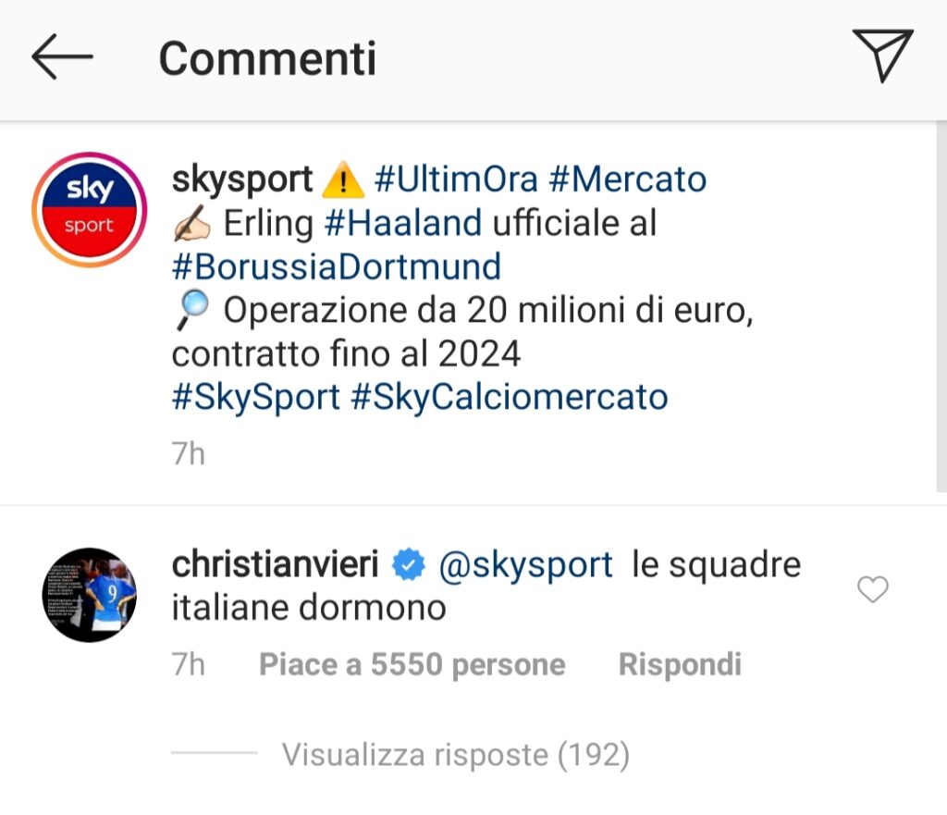The height and width of the screenshot is (815, 947).
Task: Open the #SkySport hashtag
Action: tap(256, 398)
